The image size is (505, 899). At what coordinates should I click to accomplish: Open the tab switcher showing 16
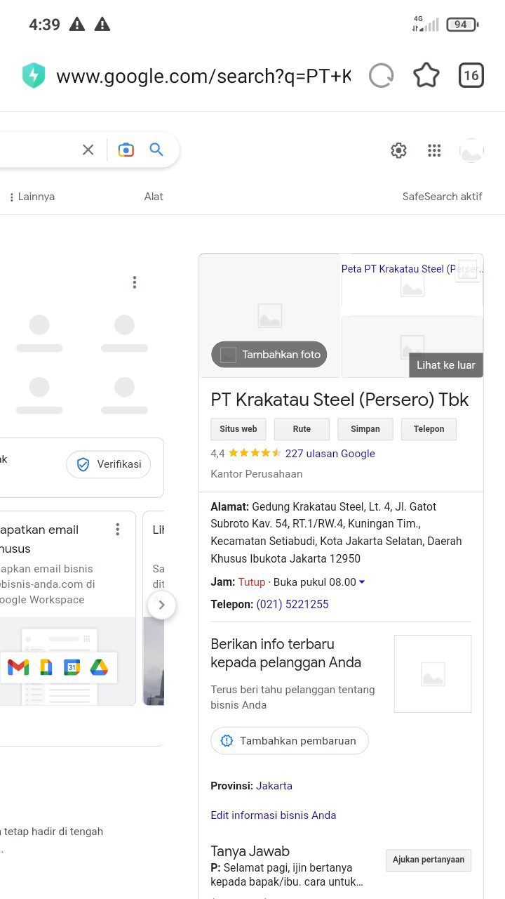[471, 75]
